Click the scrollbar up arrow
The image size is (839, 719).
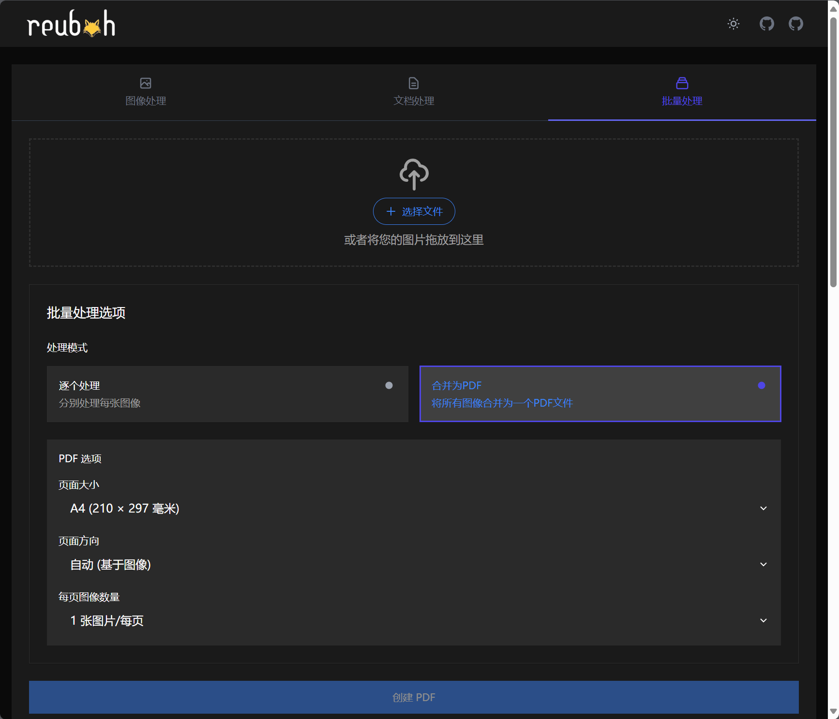[x=833, y=8]
